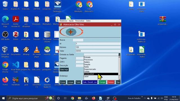The height and width of the screenshot is (101, 180).
Task: Select the LibreOffice 7.3 desktop icon
Action: 37,82
